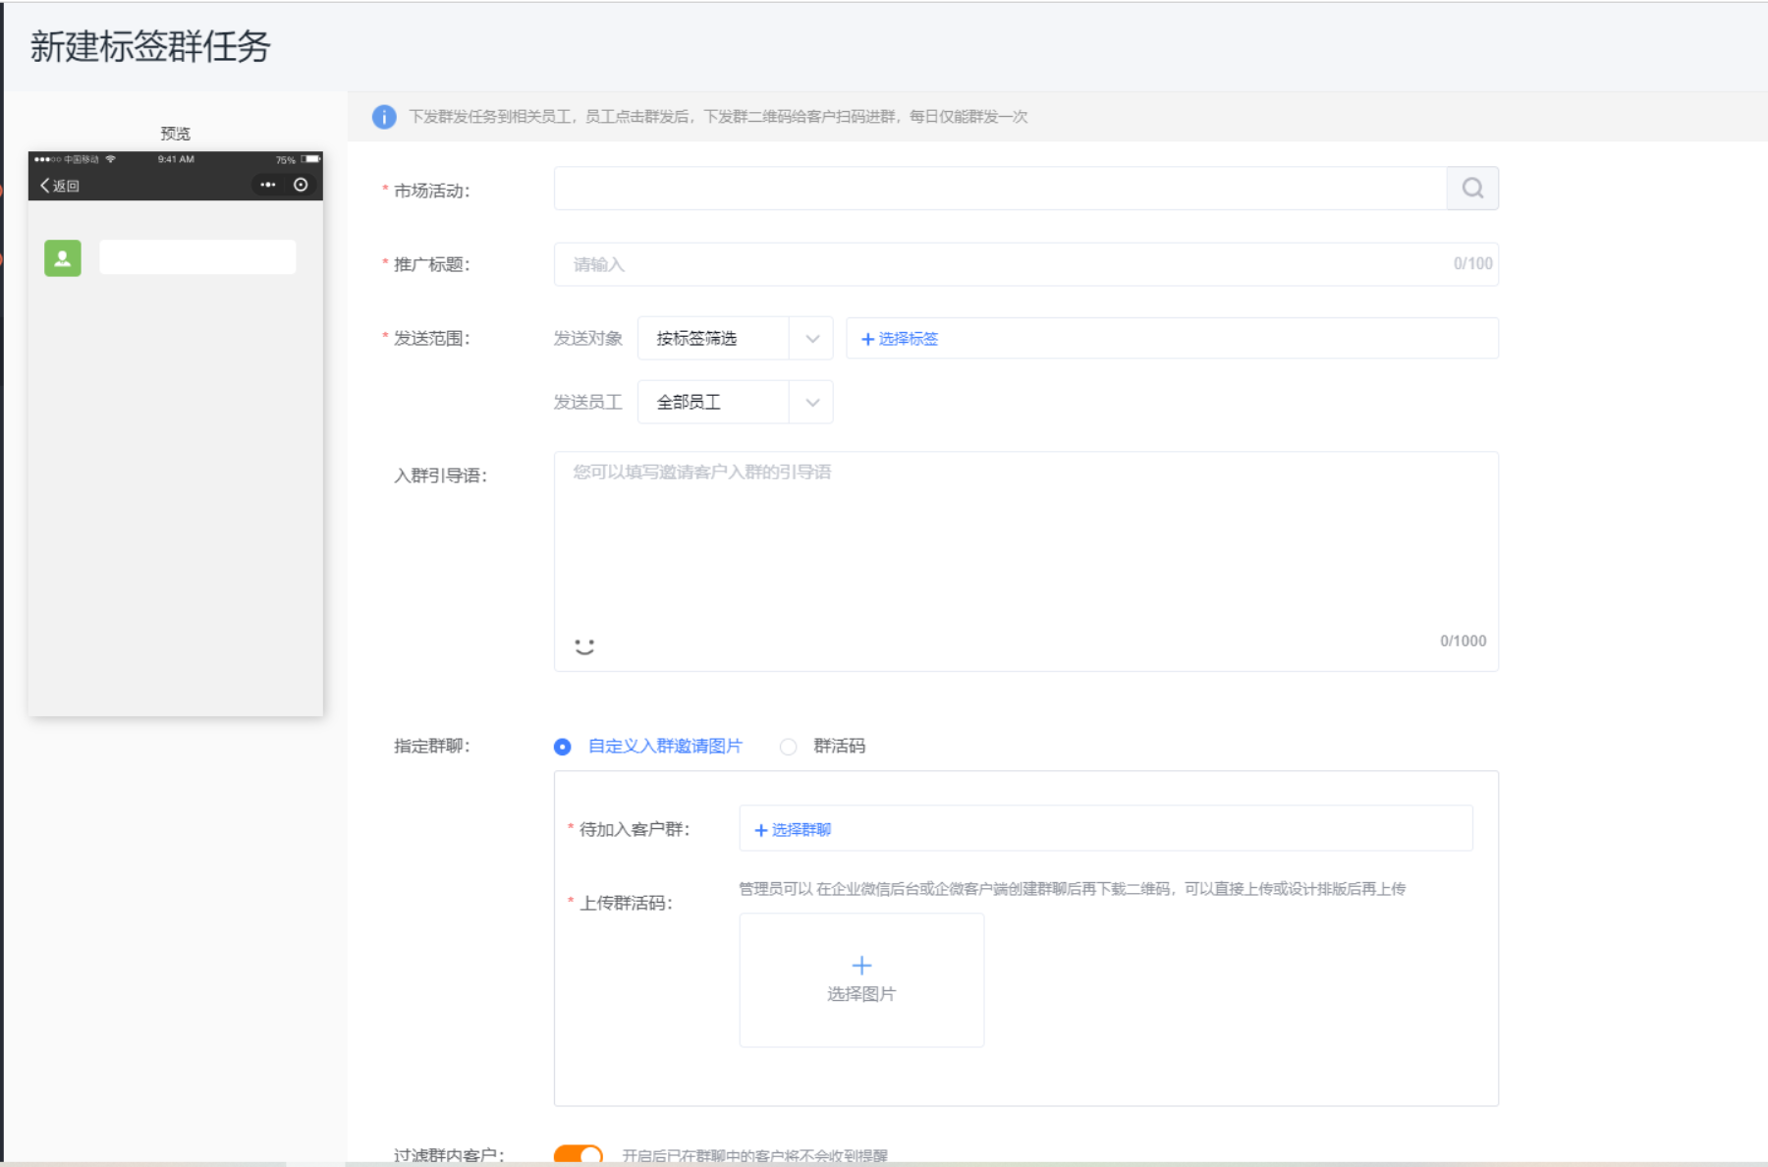The width and height of the screenshot is (1768, 1167).
Task: Click the message bubble in the phone preview
Action: (x=197, y=257)
